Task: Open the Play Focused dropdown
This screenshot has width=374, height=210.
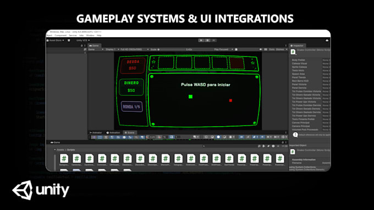Action: (x=223, y=49)
